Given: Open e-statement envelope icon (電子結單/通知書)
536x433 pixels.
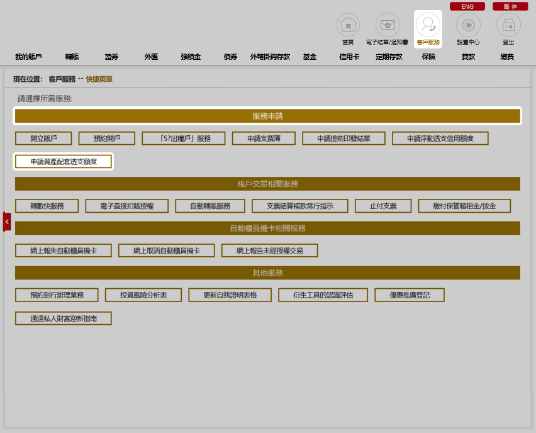Looking at the screenshot, I should tap(388, 25).
